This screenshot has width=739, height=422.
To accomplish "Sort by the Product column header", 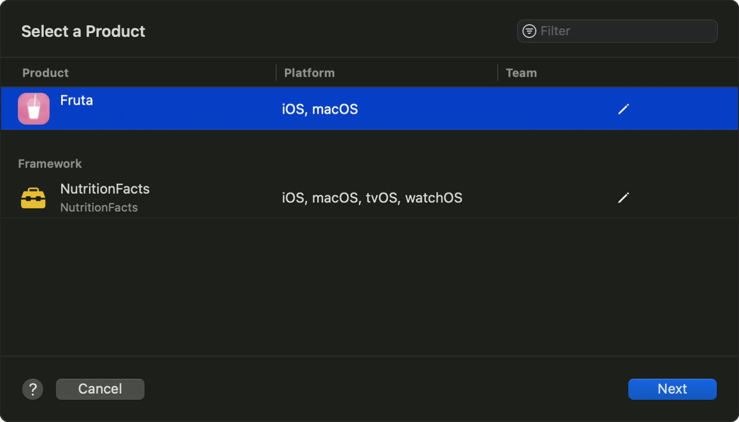I will 46,73.
